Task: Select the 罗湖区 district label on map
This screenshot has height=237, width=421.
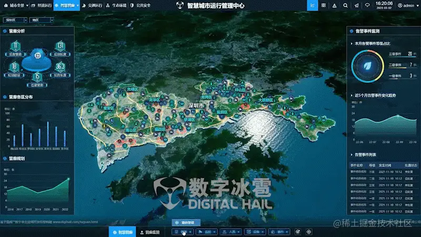Action: (189, 120)
